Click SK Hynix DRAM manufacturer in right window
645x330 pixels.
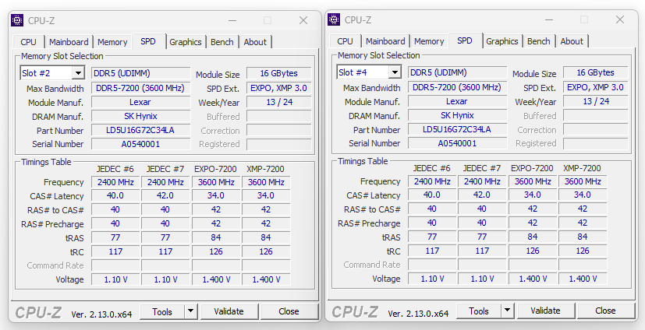(x=457, y=115)
